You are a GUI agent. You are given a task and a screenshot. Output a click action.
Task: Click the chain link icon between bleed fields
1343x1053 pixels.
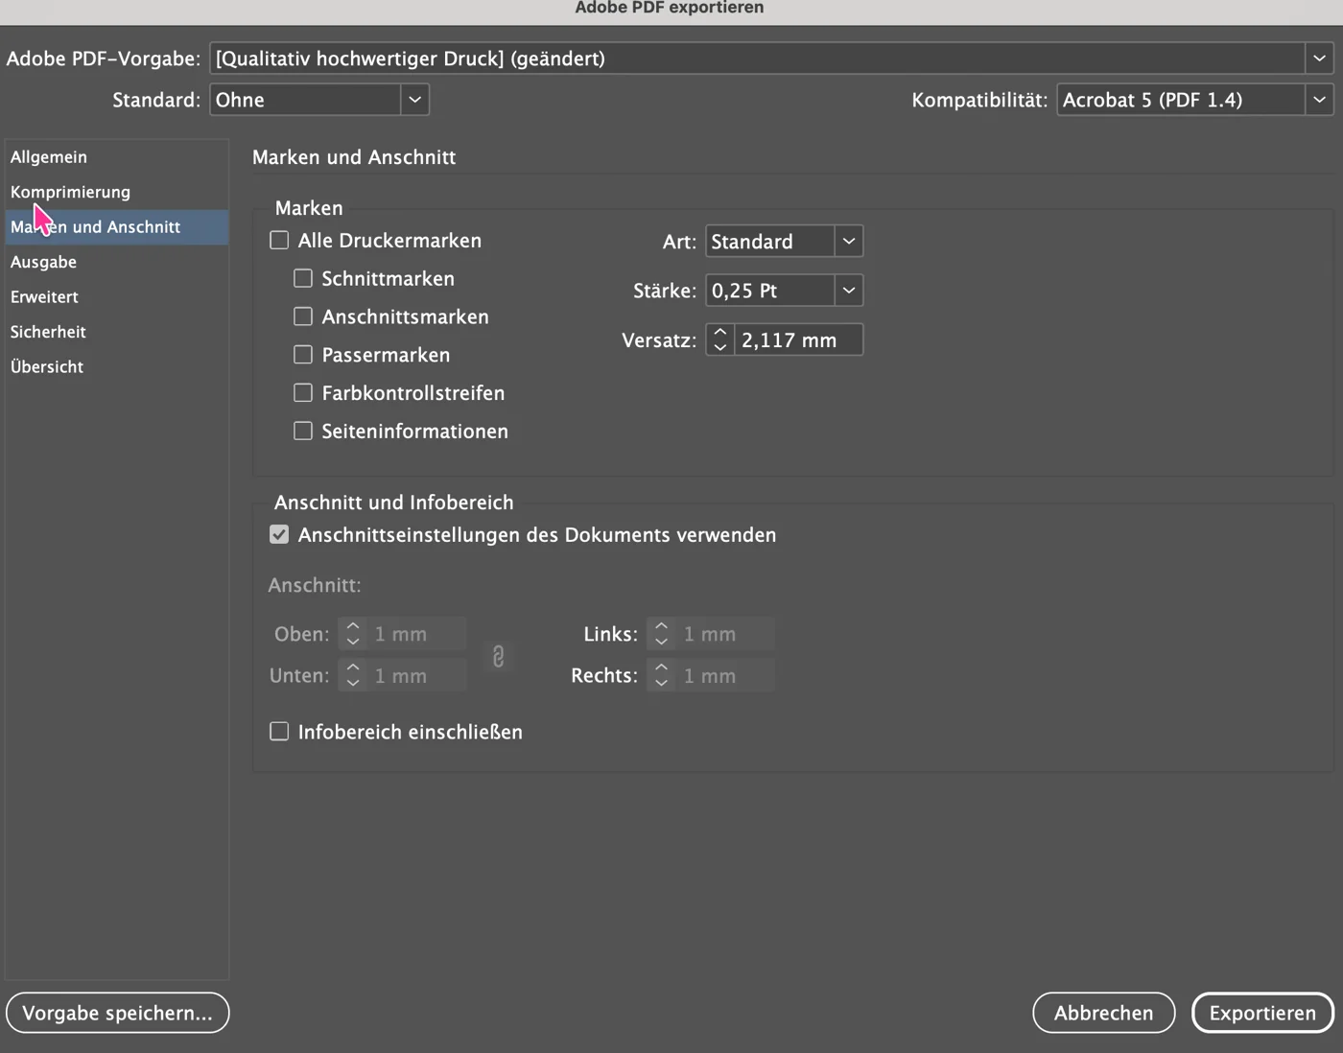tap(498, 656)
